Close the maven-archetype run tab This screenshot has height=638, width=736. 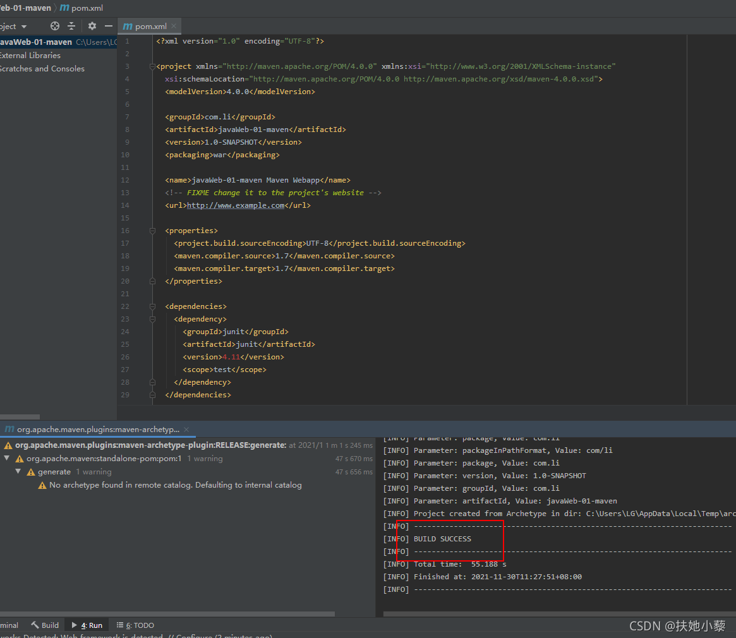point(186,430)
